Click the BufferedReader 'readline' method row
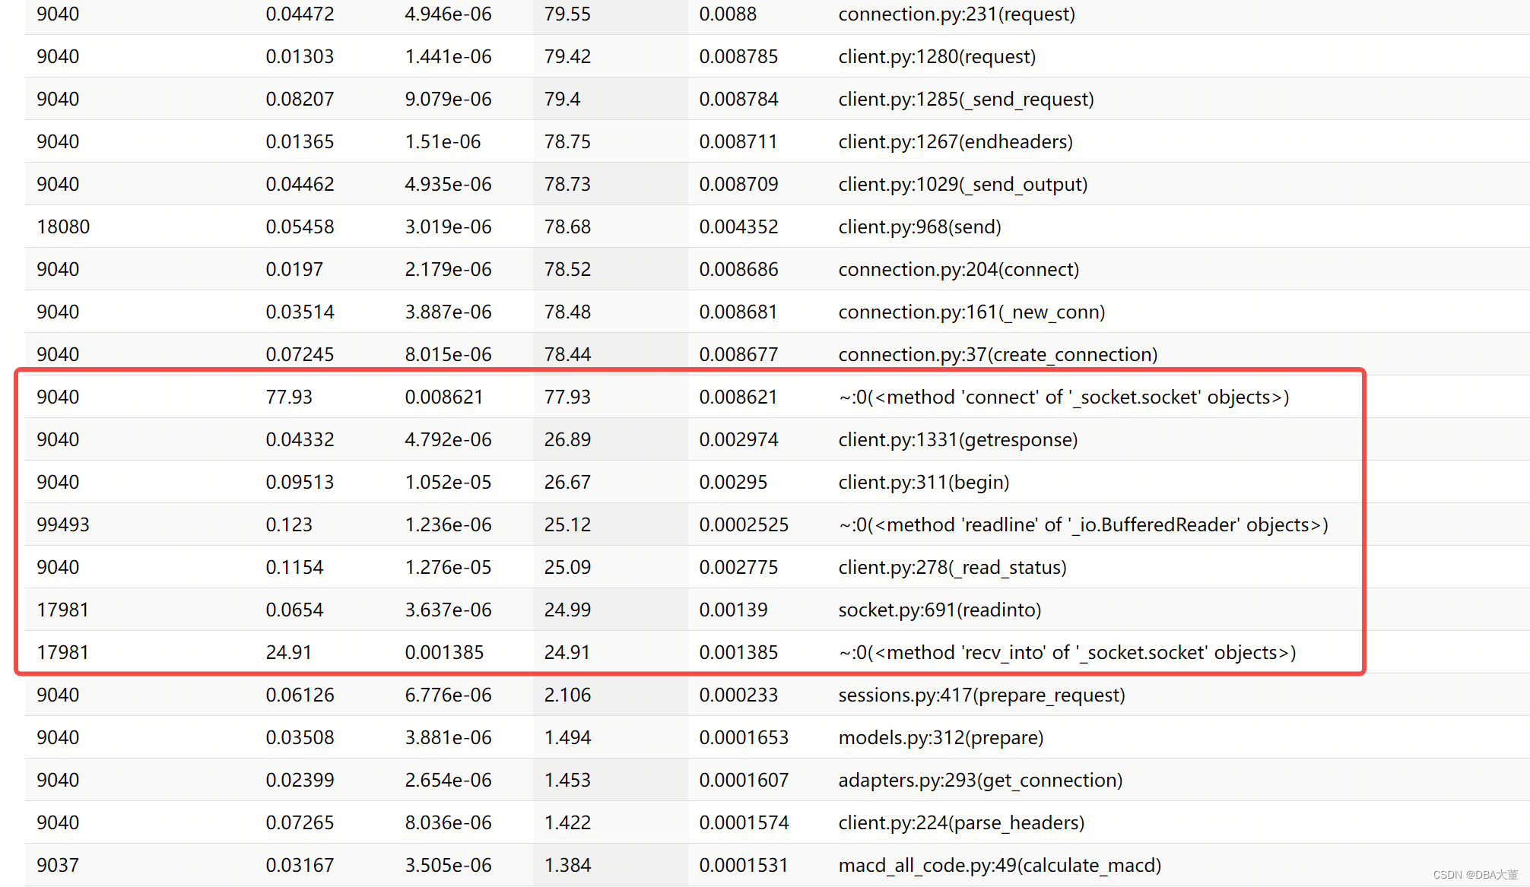This screenshot has height=887, width=1530. pos(1082,524)
